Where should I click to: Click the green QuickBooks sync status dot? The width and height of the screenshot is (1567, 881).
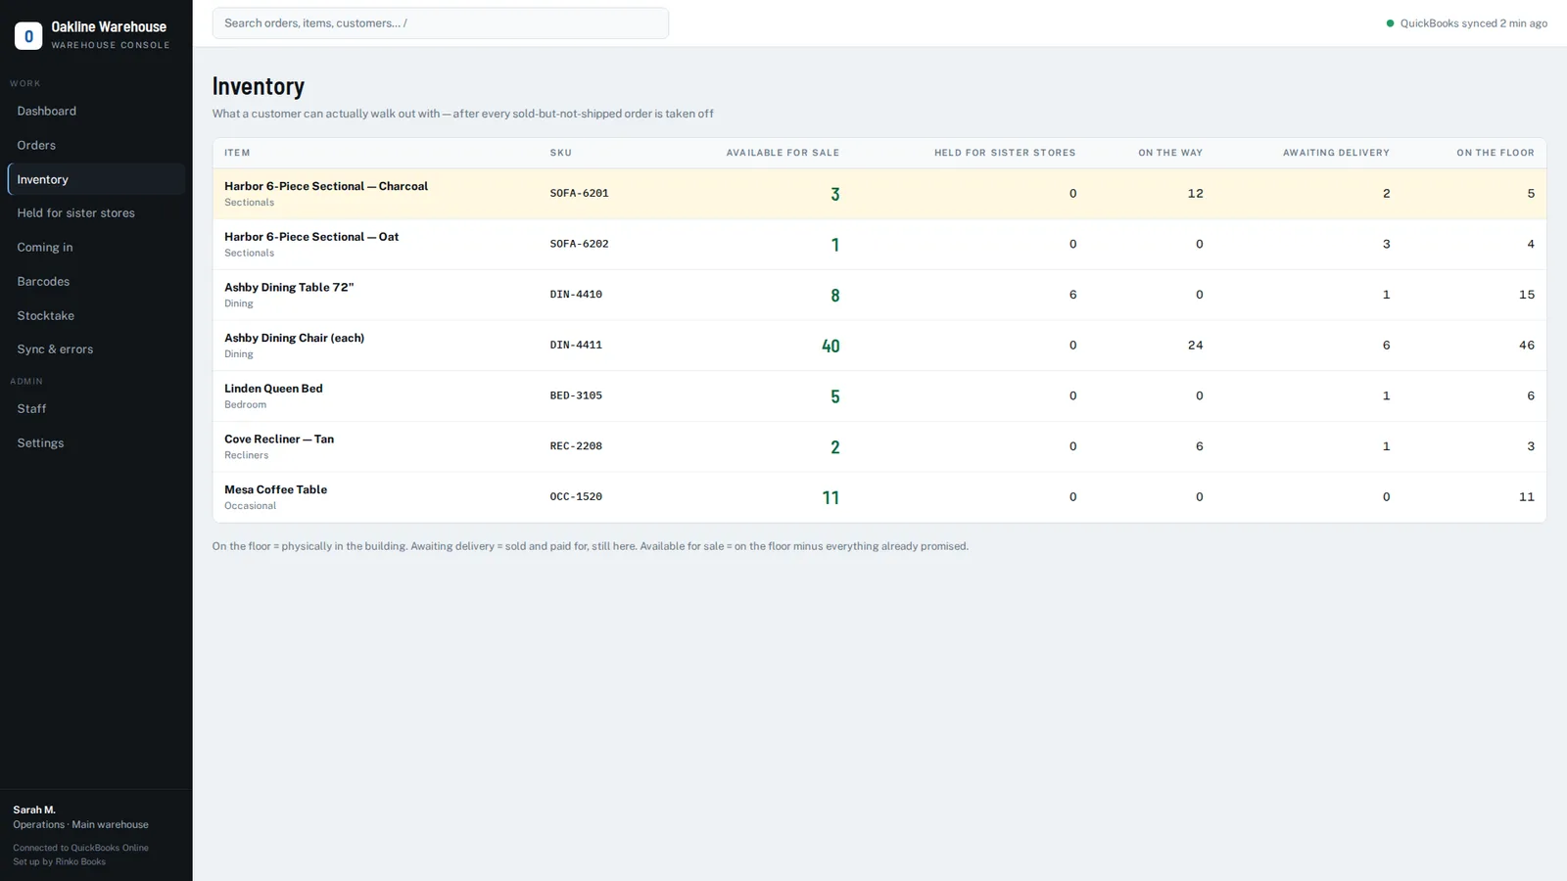(x=1390, y=23)
